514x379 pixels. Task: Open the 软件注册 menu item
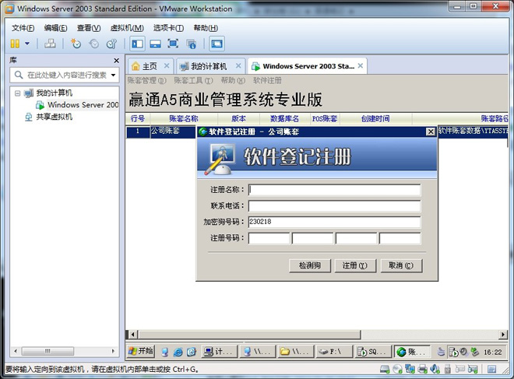coord(267,81)
